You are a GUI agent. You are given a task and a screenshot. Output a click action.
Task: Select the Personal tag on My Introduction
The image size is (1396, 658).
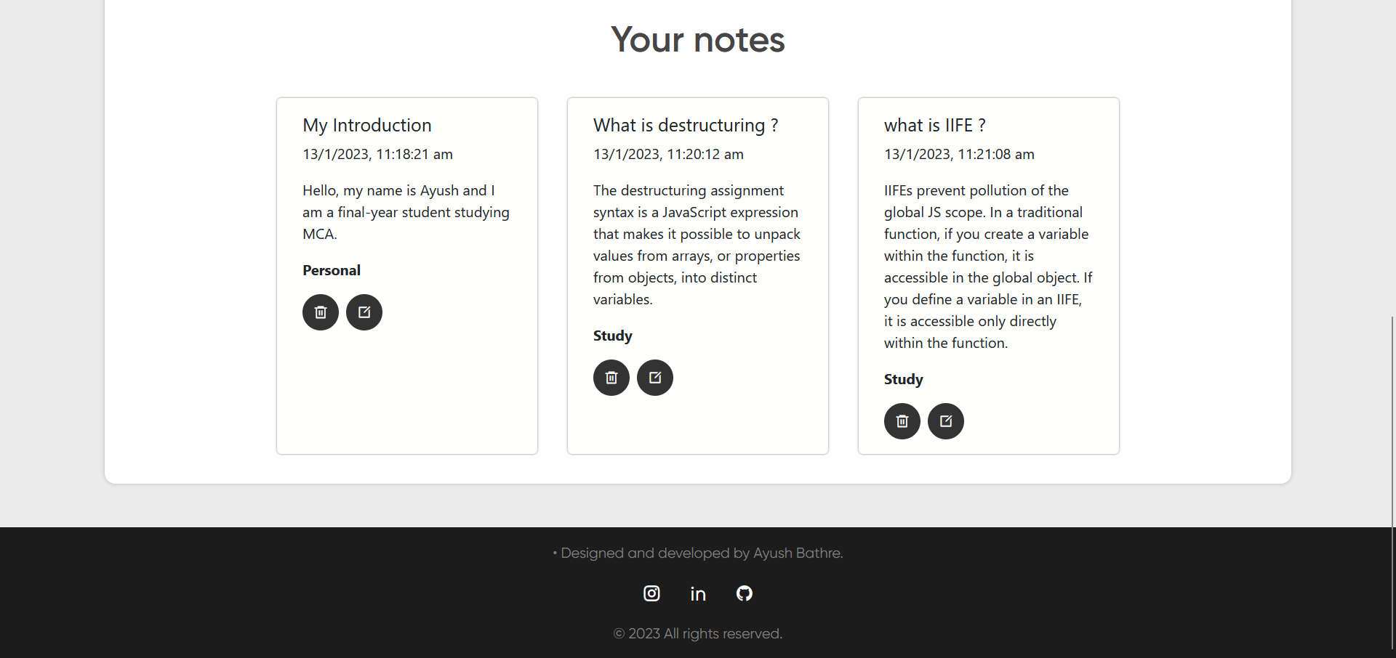click(x=331, y=269)
